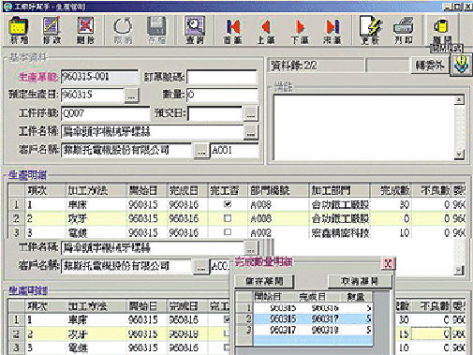Tick the 完工否 checkbox for the 攻牙 row

pos(228,218)
